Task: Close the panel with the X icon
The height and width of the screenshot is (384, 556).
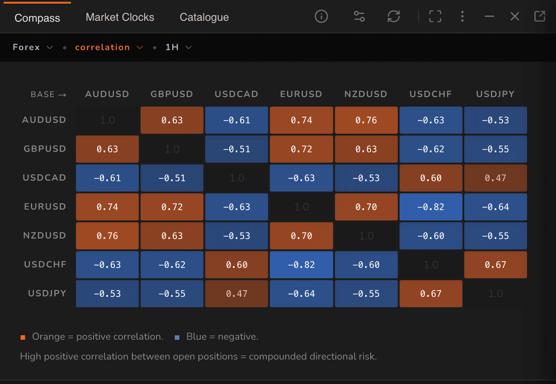Action: [x=514, y=17]
